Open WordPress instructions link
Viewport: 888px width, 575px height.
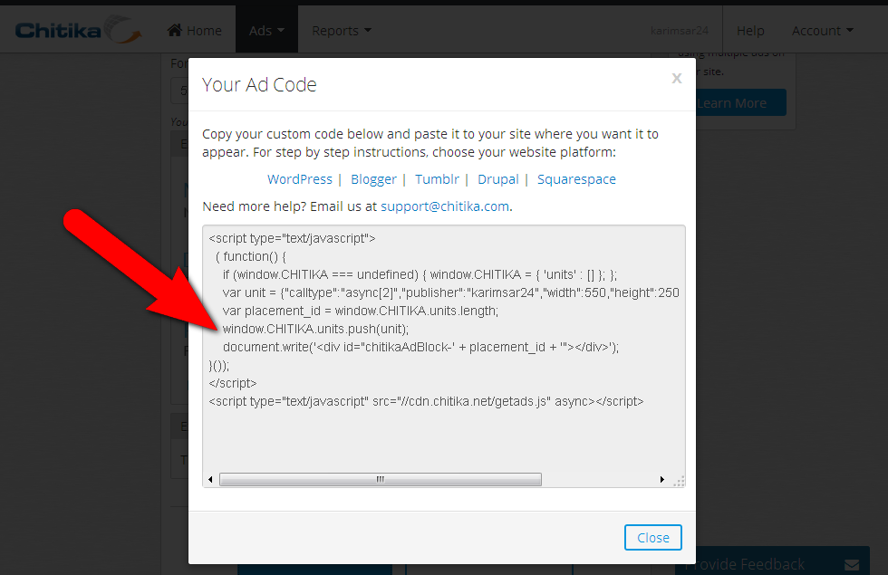pyautogui.click(x=300, y=179)
